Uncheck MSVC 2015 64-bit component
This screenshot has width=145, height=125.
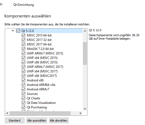pyautogui.click(x=23, y=35)
